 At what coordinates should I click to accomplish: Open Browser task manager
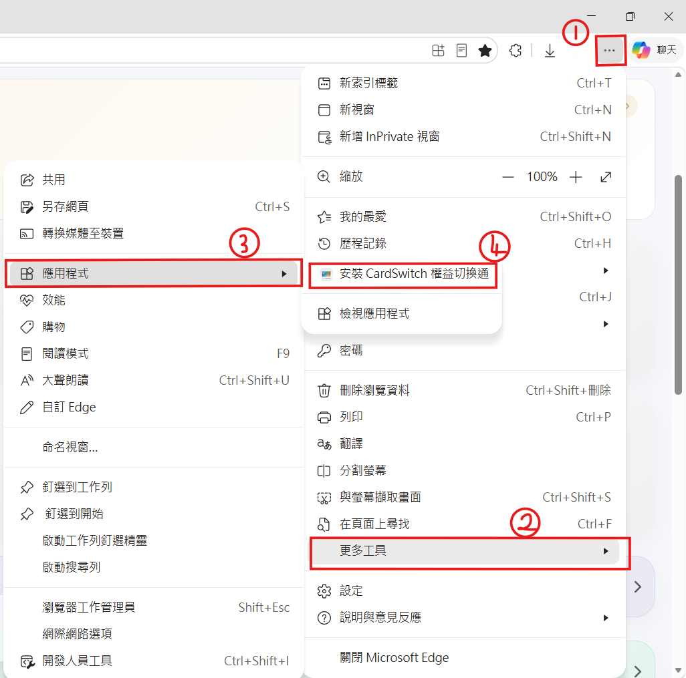tap(154, 608)
